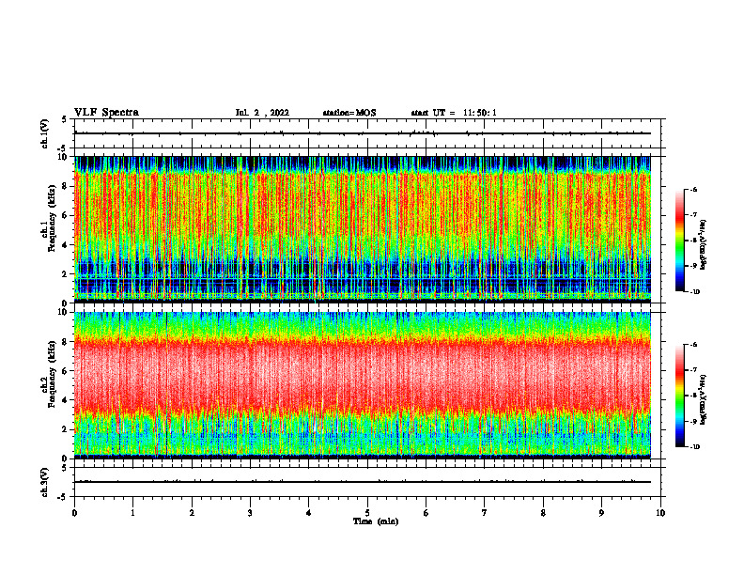Click the ch.1 spectrogram color scale bar
Image resolution: width=744 pixels, height=575 pixels.
click(679, 241)
